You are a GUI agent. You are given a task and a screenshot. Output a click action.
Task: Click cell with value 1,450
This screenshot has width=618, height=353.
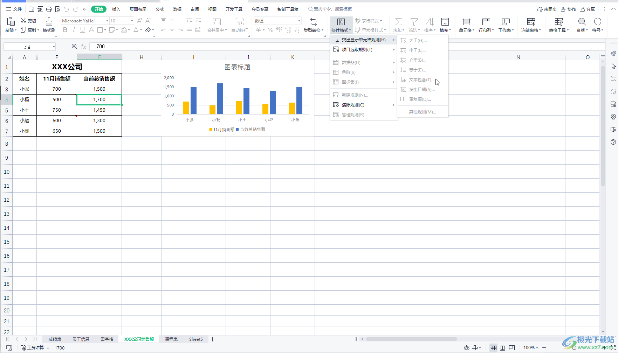point(99,110)
